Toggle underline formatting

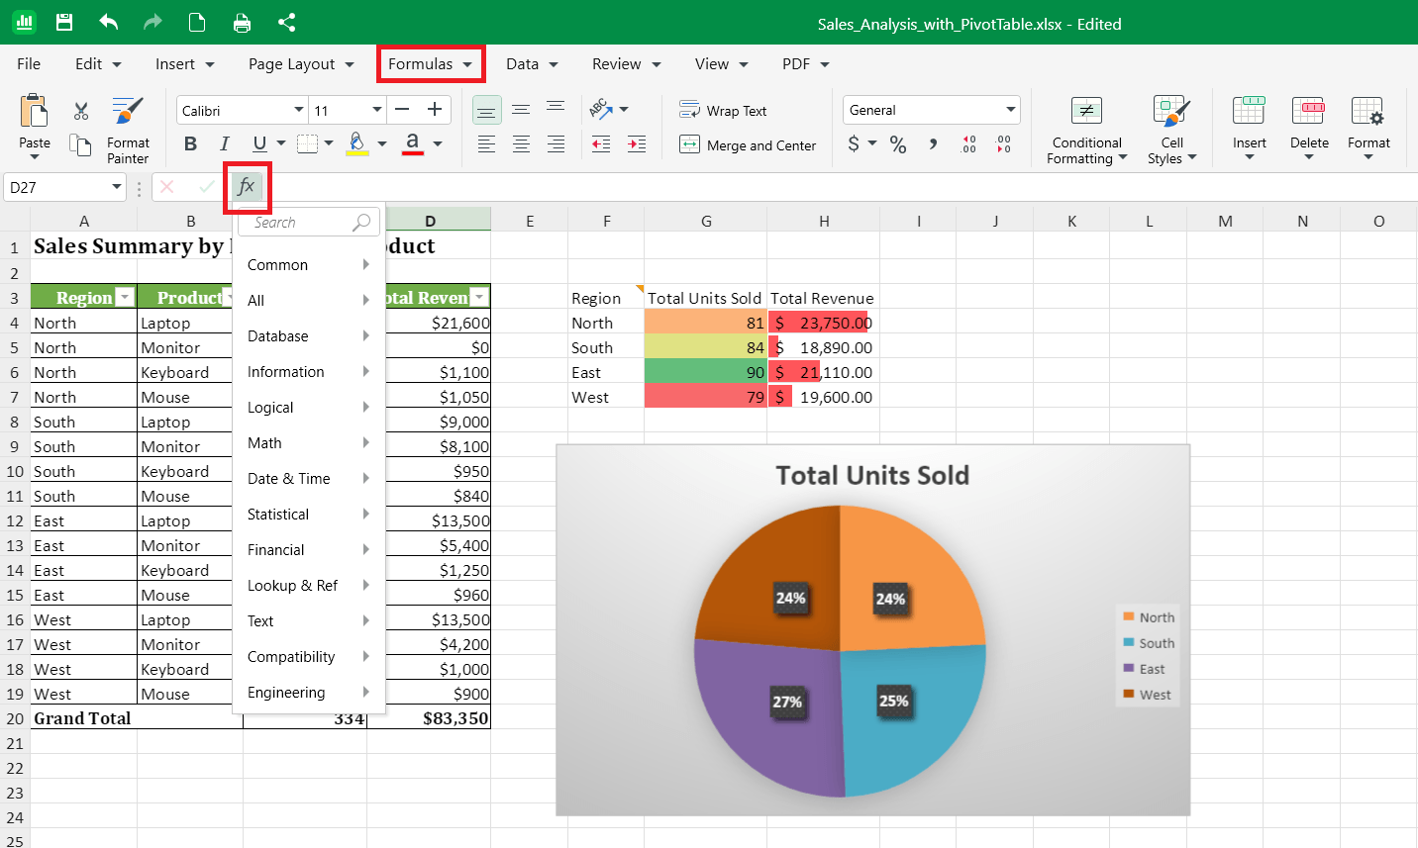point(259,143)
